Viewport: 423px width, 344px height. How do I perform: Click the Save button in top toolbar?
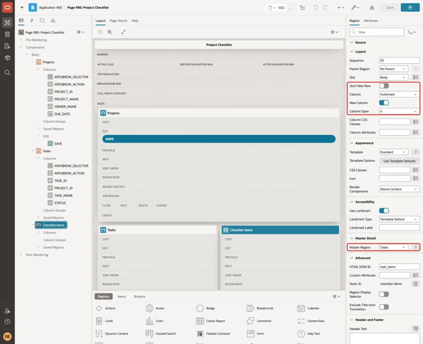[x=390, y=7]
